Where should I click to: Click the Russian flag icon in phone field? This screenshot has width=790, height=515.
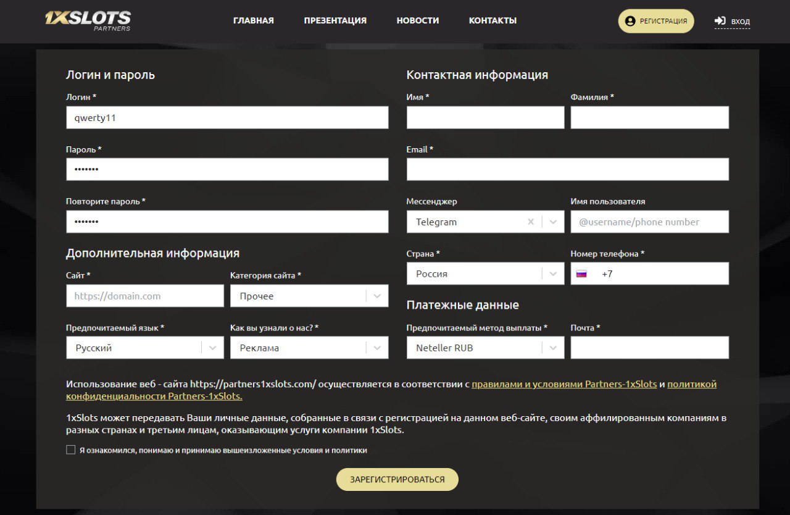tap(581, 274)
